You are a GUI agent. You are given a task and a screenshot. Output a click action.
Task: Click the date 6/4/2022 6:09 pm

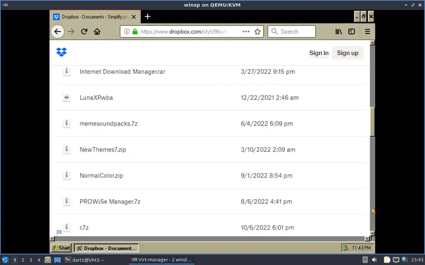(267, 124)
